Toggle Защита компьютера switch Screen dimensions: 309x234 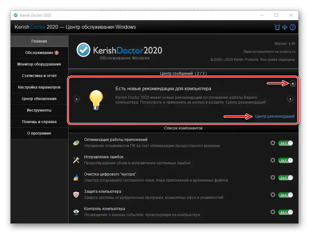[x=286, y=195]
